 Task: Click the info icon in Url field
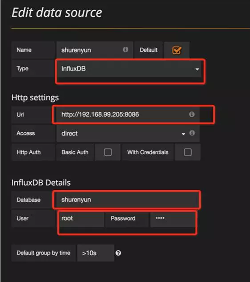click(x=192, y=114)
